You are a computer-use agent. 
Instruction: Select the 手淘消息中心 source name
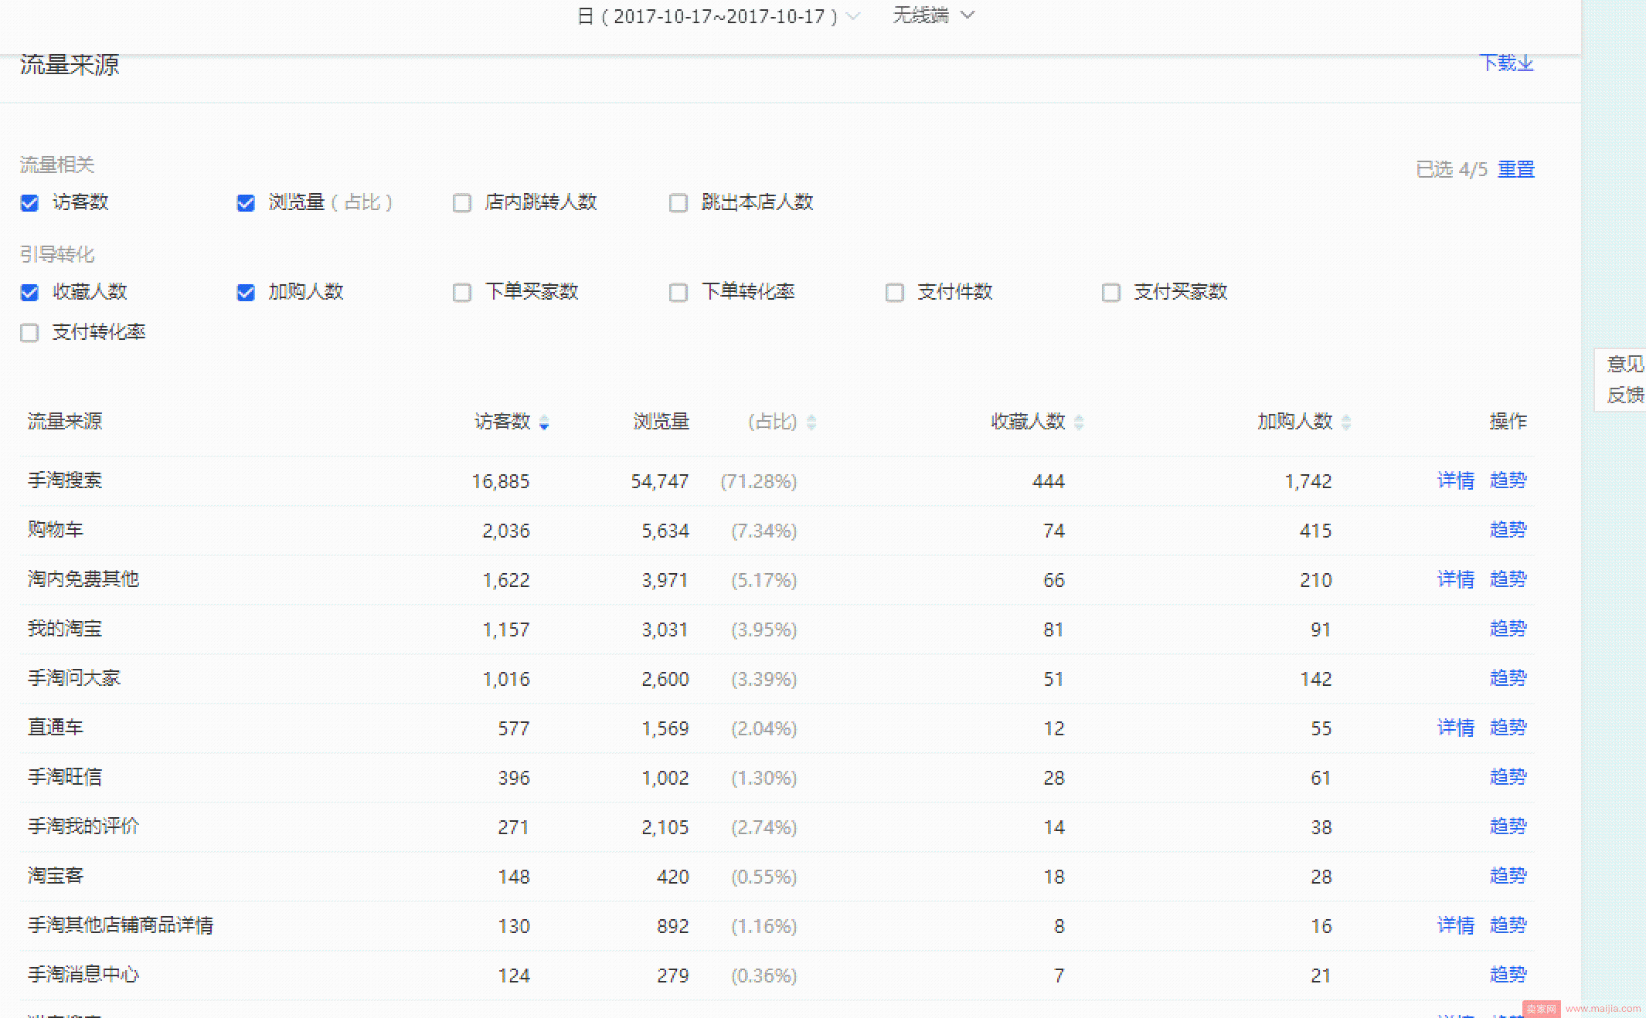tap(83, 975)
